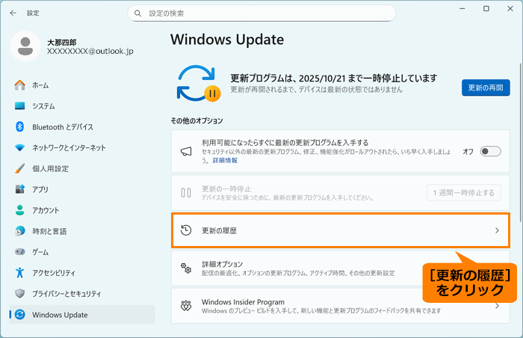Open the 詳細情報 link
Viewport: 523px width, 338px height.
(225, 160)
